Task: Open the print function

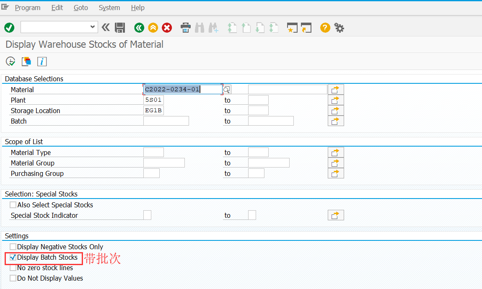Action: pyautogui.click(x=185, y=28)
